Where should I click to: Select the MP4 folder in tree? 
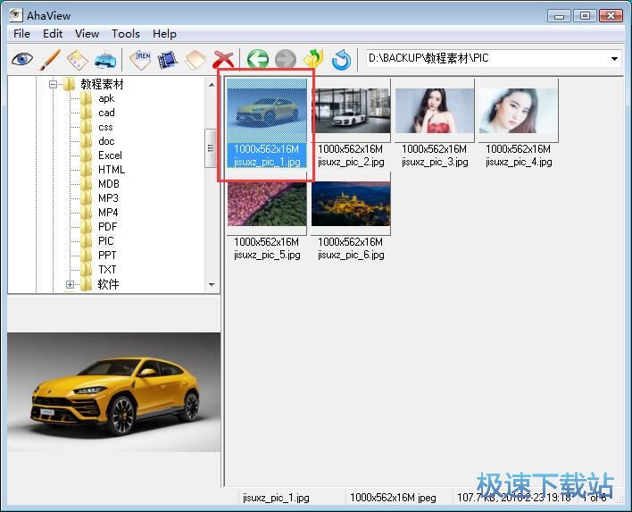click(x=108, y=213)
